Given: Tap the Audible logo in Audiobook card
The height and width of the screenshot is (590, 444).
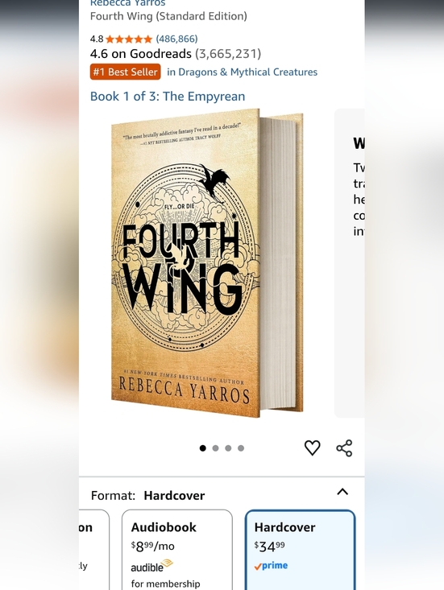Looking at the screenshot, I should pyautogui.click(x=151, y=566).
